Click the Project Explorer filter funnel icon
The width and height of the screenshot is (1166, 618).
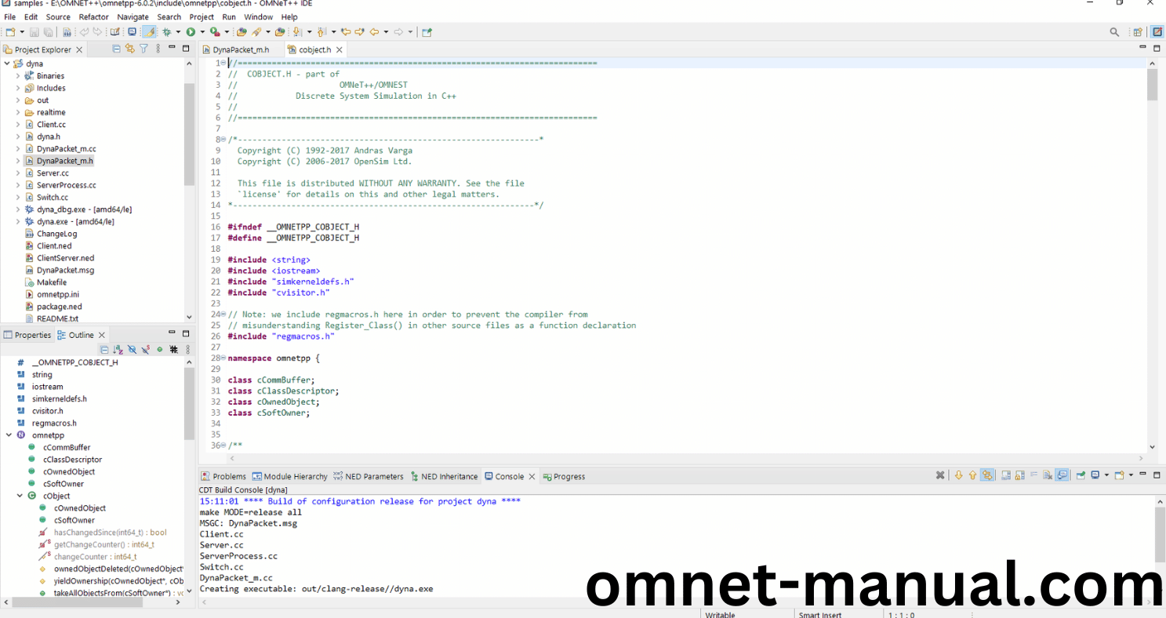click(x=143, y=49)
